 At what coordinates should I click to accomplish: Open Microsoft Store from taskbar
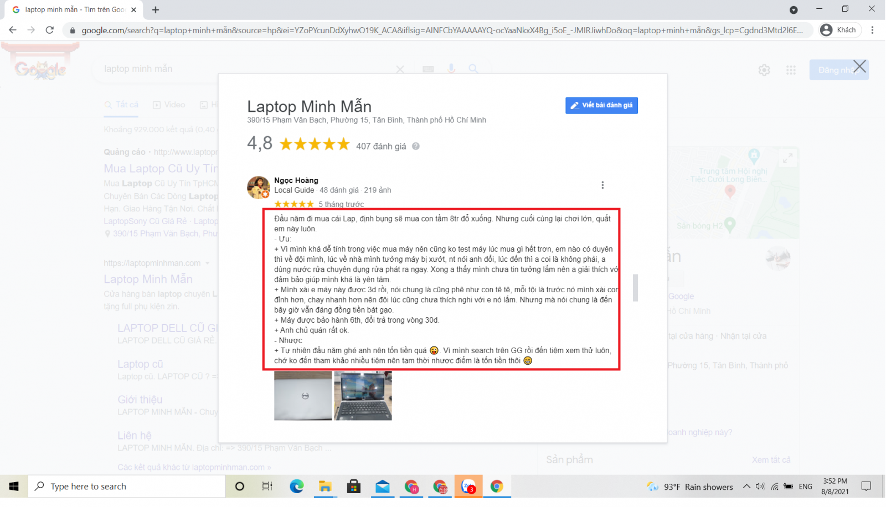[x=354, y=486]
